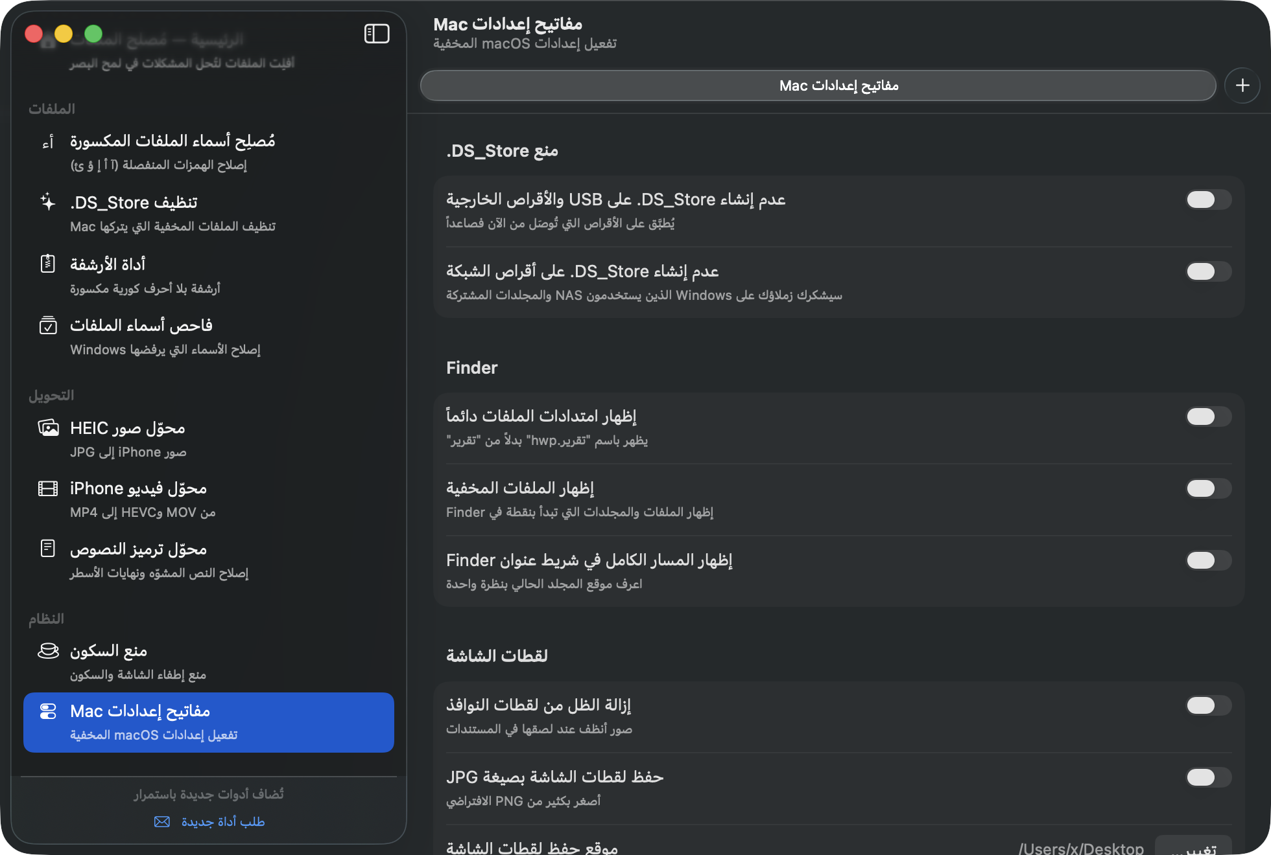Click the موقع حفظ لقطات الشاشة label
The height and width of the screenshot is (855, 1271).
tap(532, 847)
